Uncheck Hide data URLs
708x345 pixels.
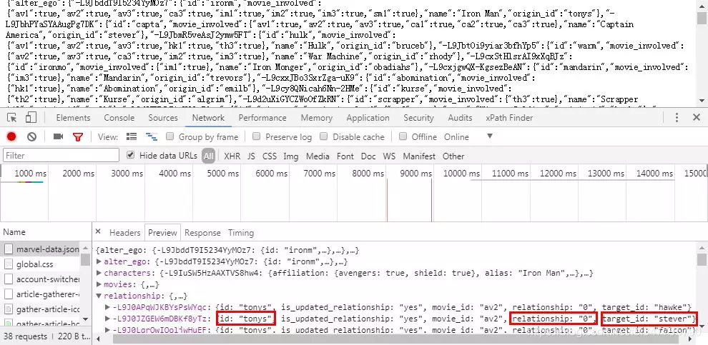(130, 155)
